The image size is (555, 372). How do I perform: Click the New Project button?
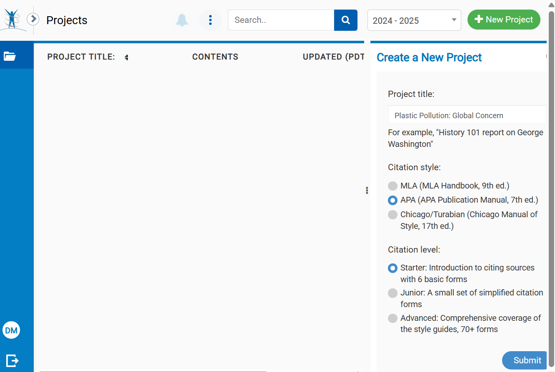[x=503, y=20]
